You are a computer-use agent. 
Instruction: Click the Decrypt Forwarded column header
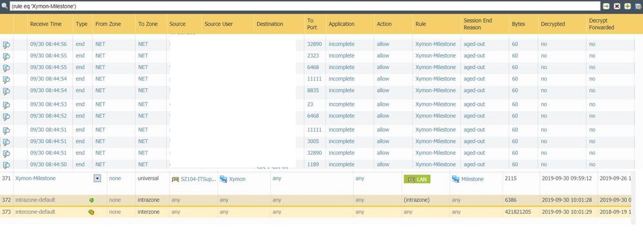(x=602, y=24)
